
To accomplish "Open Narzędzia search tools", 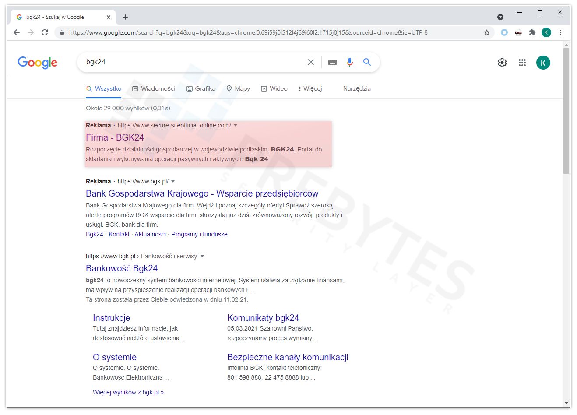I will click(357, 88).
